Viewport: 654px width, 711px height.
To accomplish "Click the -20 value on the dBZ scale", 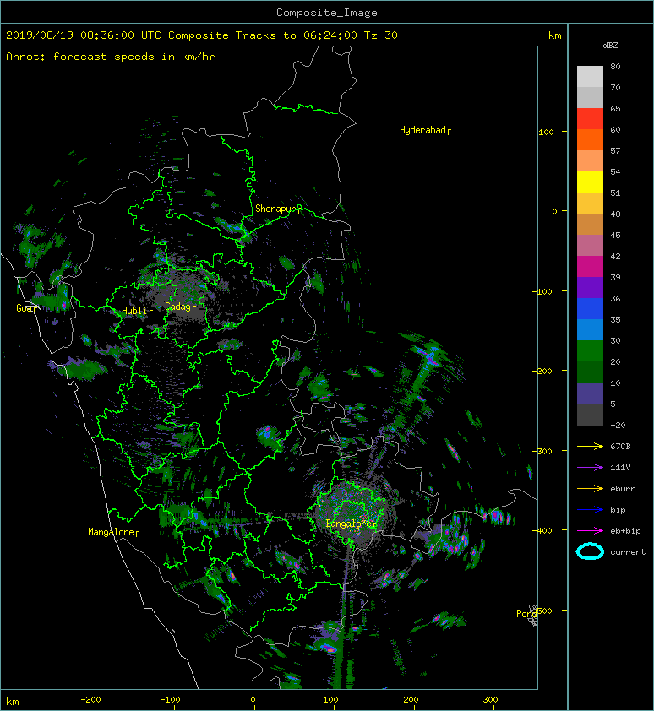I will click(618, 426).
